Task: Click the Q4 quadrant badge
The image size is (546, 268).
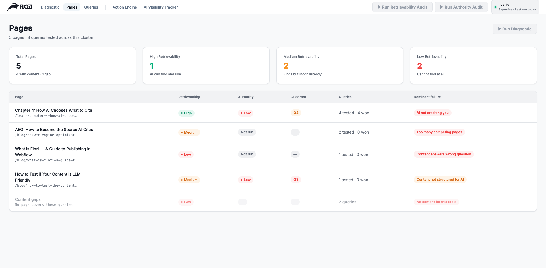Action: [x=296, y=113]
